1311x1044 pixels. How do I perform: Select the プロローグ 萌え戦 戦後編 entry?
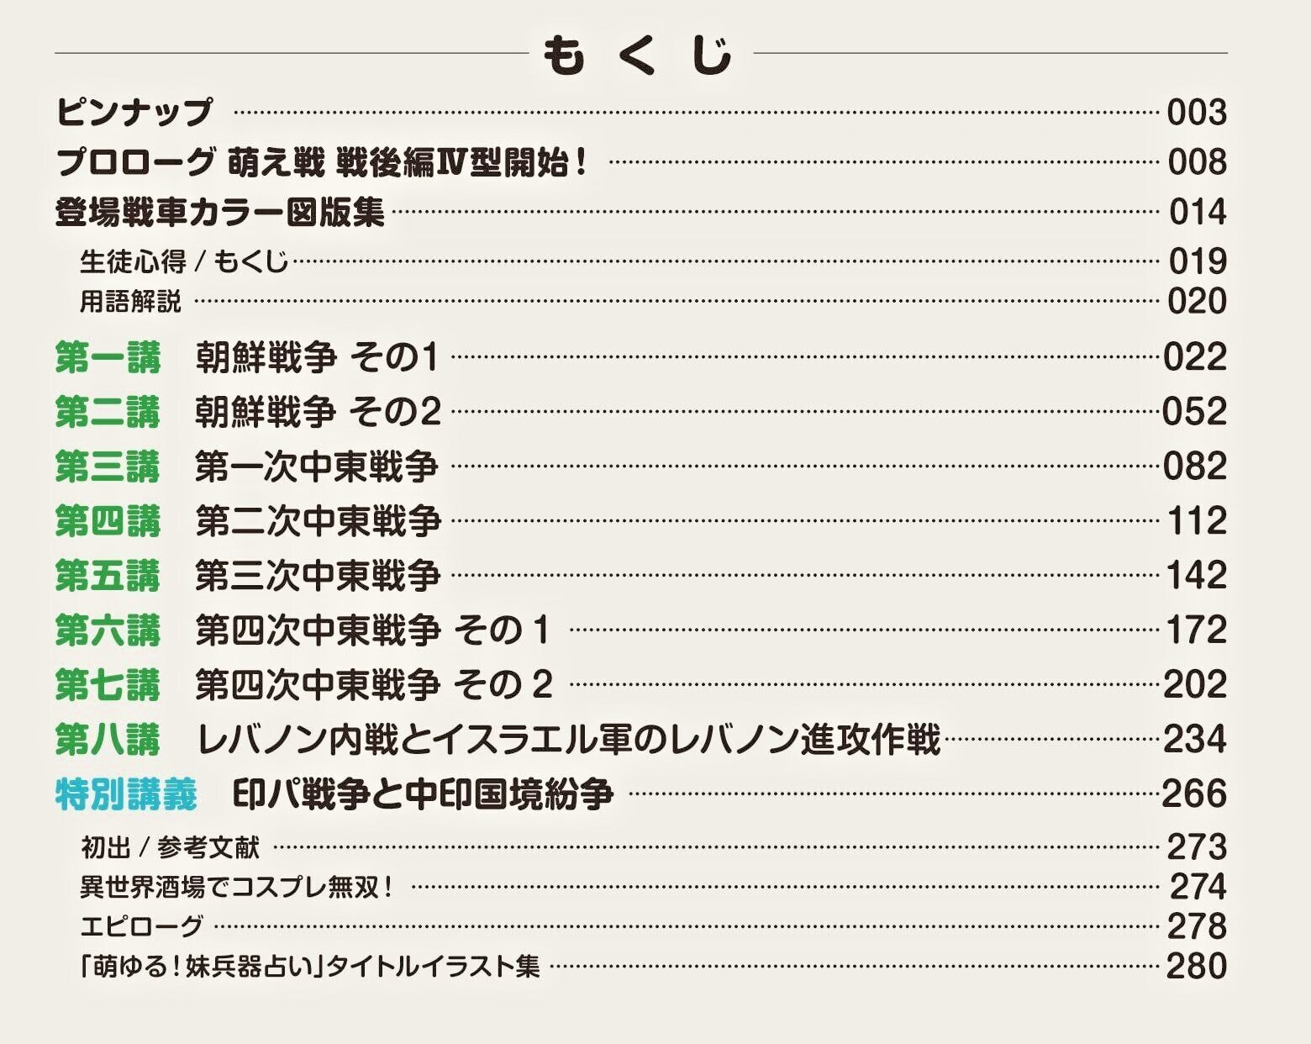[x=321, y=161]
